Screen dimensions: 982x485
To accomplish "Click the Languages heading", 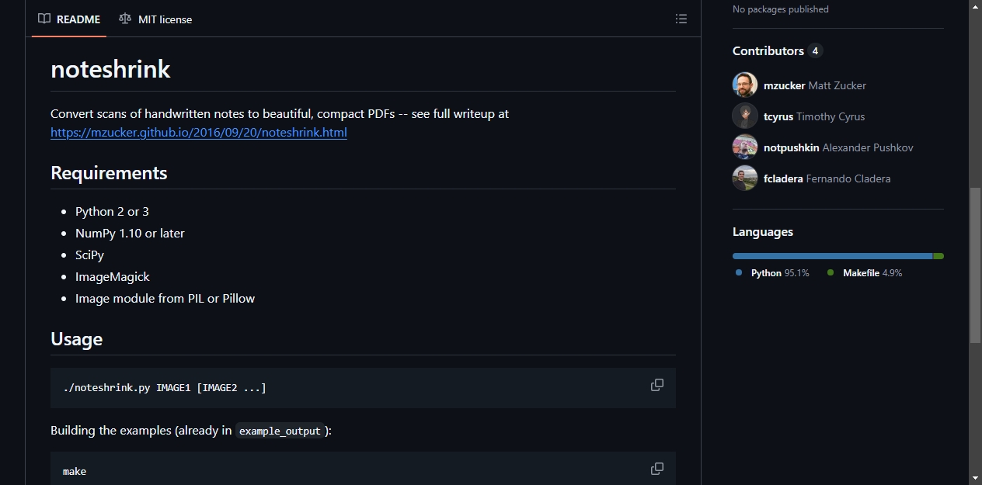I will pyautogui.click(x=763, y=232).
